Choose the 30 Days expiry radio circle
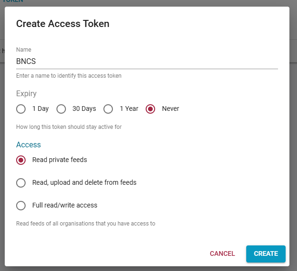The width and height of the screenshot is (297, 271). pos(61,109)
